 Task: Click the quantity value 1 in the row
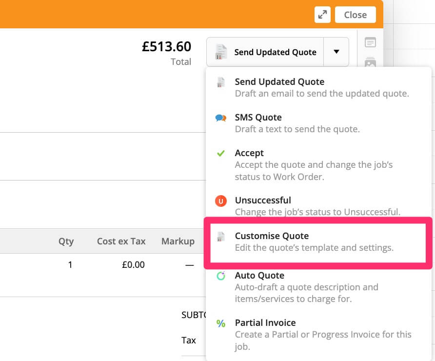(70, 265)
